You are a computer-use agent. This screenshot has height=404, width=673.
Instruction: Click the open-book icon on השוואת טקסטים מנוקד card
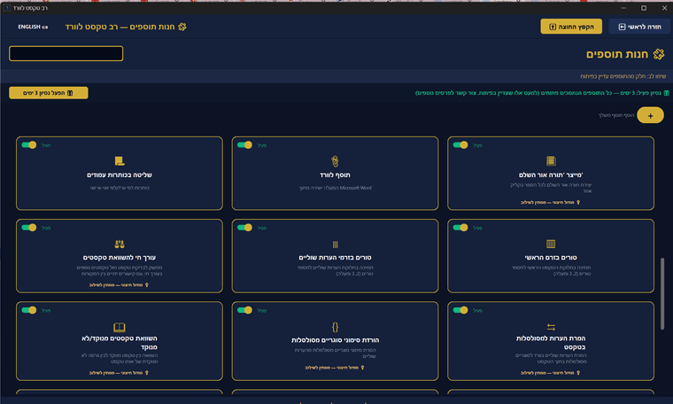pos(119,327)
